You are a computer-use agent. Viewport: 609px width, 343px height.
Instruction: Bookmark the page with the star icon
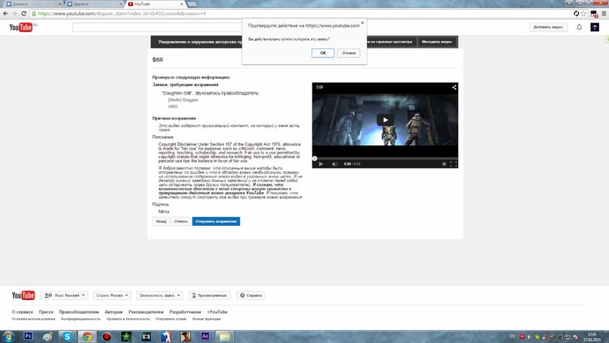(583, 14)
